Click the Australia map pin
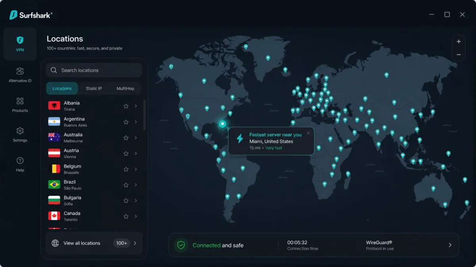476x267 pixels. click(x=433, y=189)
